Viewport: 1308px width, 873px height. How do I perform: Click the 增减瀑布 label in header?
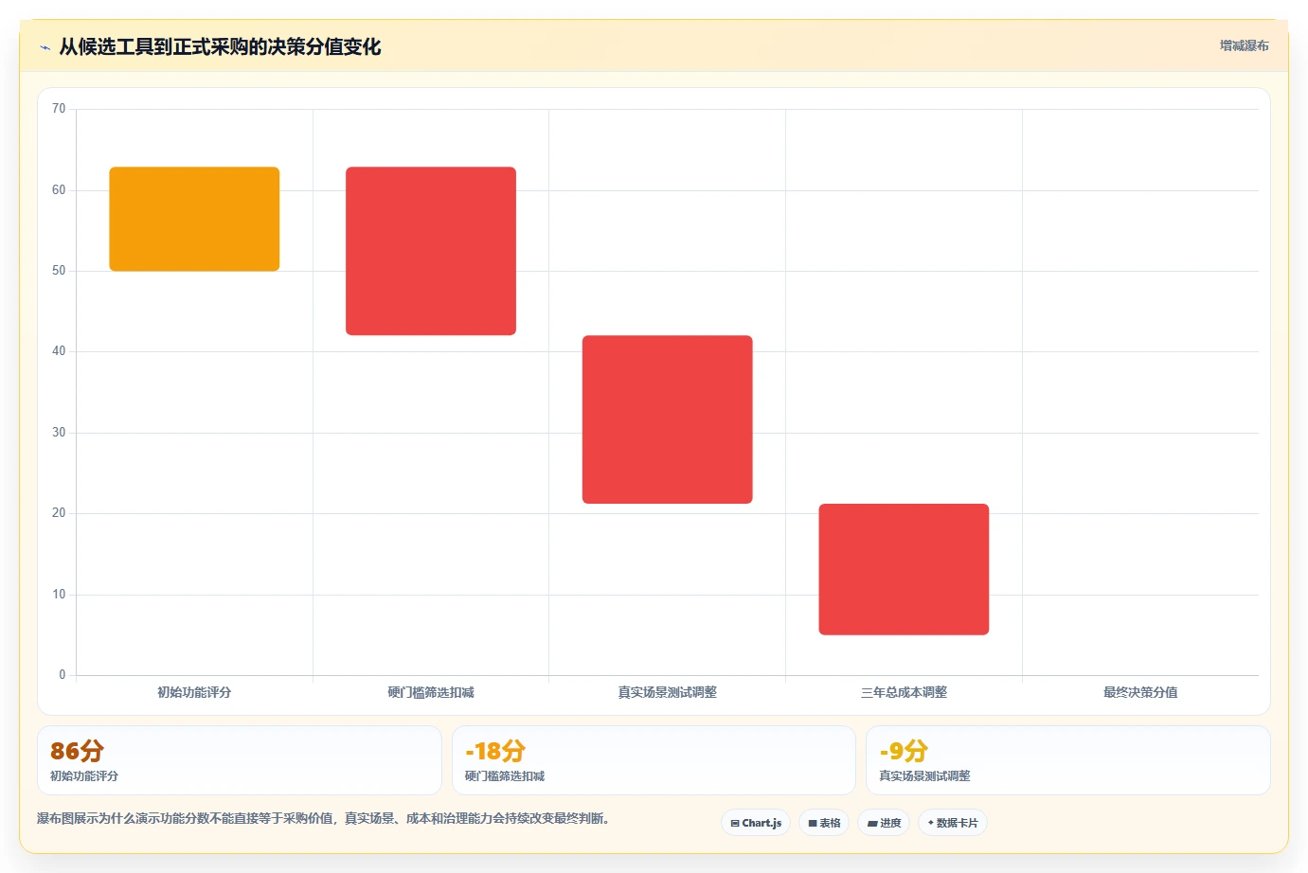pyautogui.click(x=1244, y=45)
